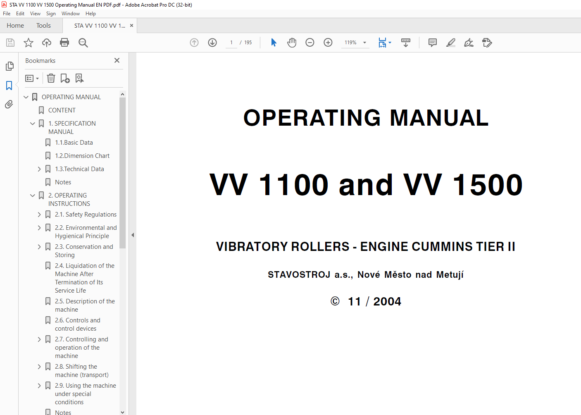Expand 2.1. Safety Regulations bookmark
The height and width of the screenshot is (415, 581).
point(39,215)
